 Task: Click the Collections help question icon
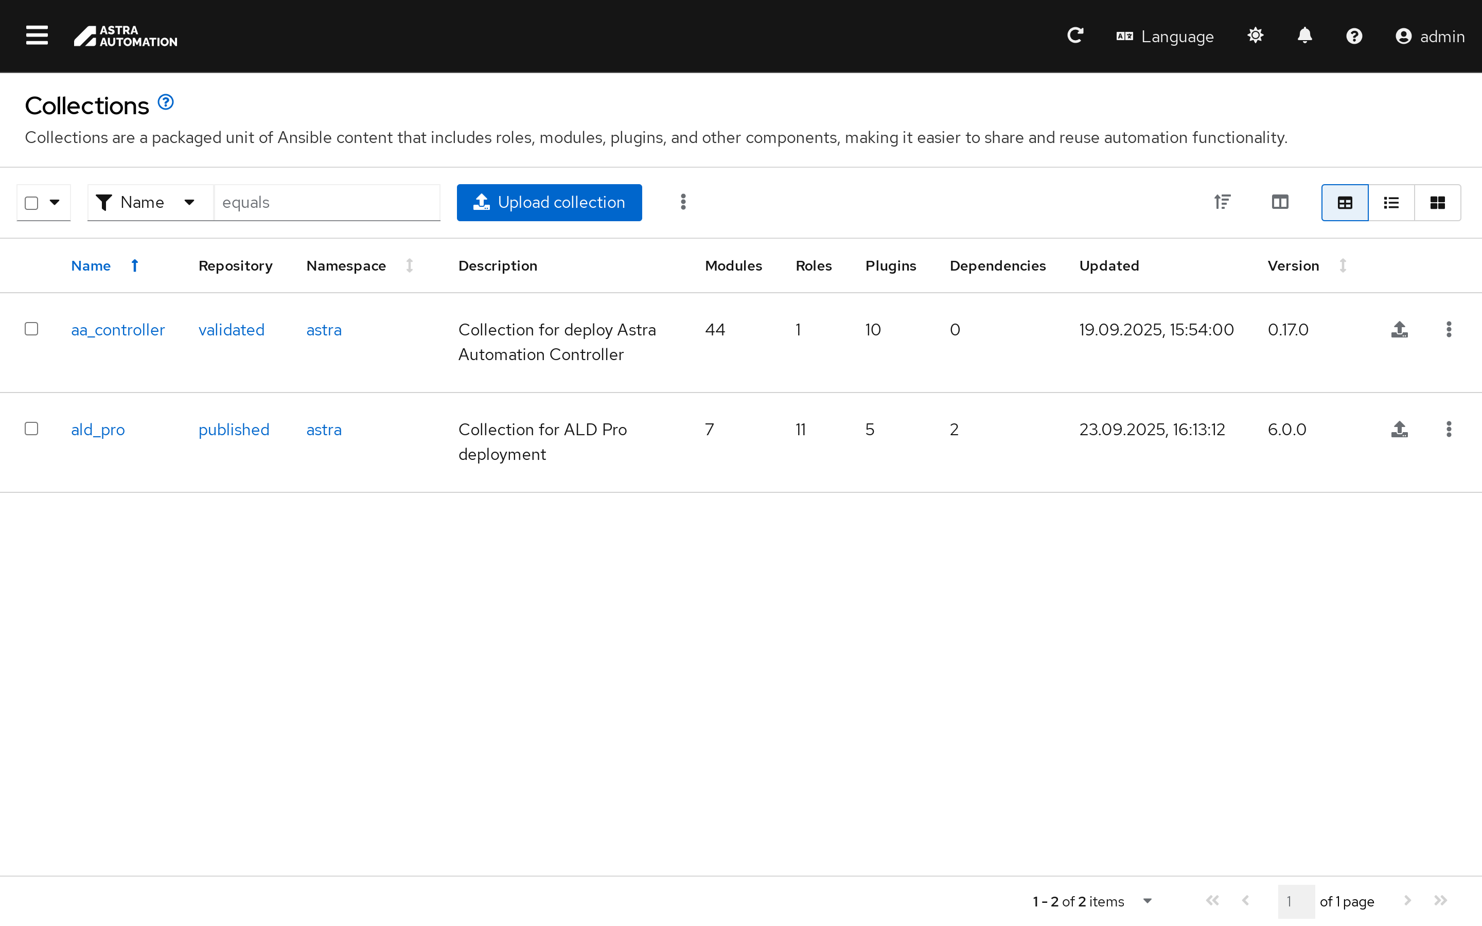pyautogui.click(x=165, y=102)
